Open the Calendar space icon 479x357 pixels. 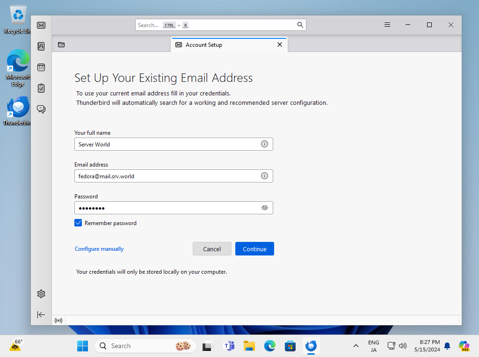click(x=41, y=67)
